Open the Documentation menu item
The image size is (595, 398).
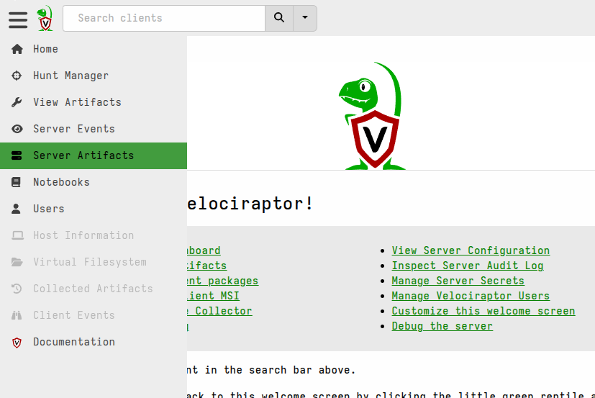coord(73,342)
